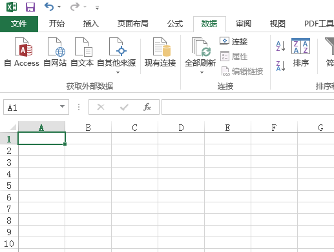Select column F header
The height and width of the screenshot is (252, 334).
pyautogui.click(x=275, y=127)
